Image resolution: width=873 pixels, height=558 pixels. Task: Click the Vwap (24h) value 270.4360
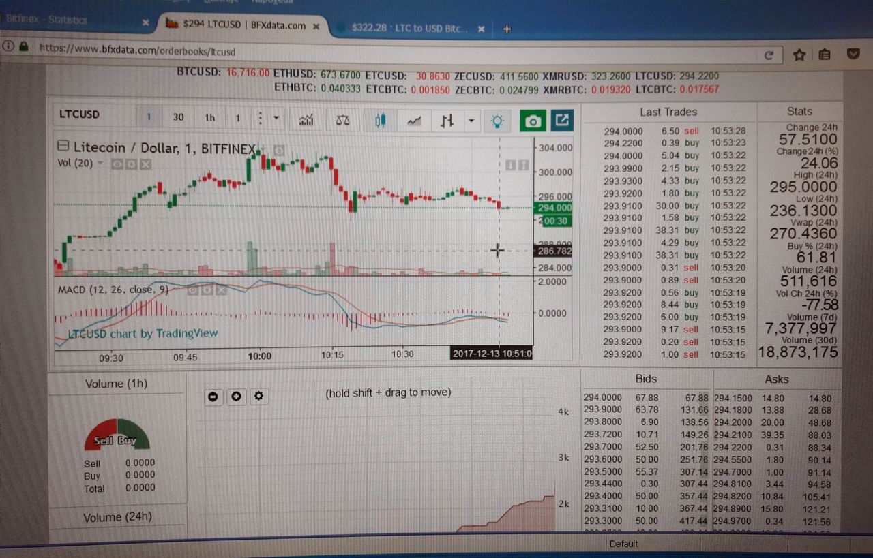tap(803, 234)
